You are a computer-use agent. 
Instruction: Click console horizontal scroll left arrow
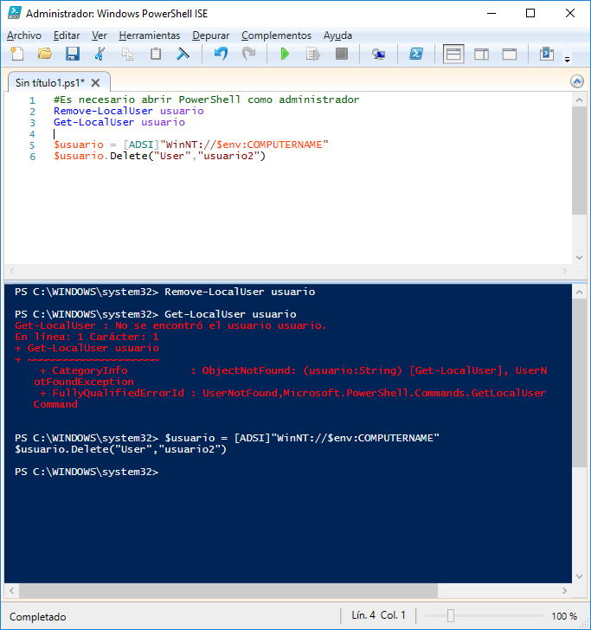[11, 590]
